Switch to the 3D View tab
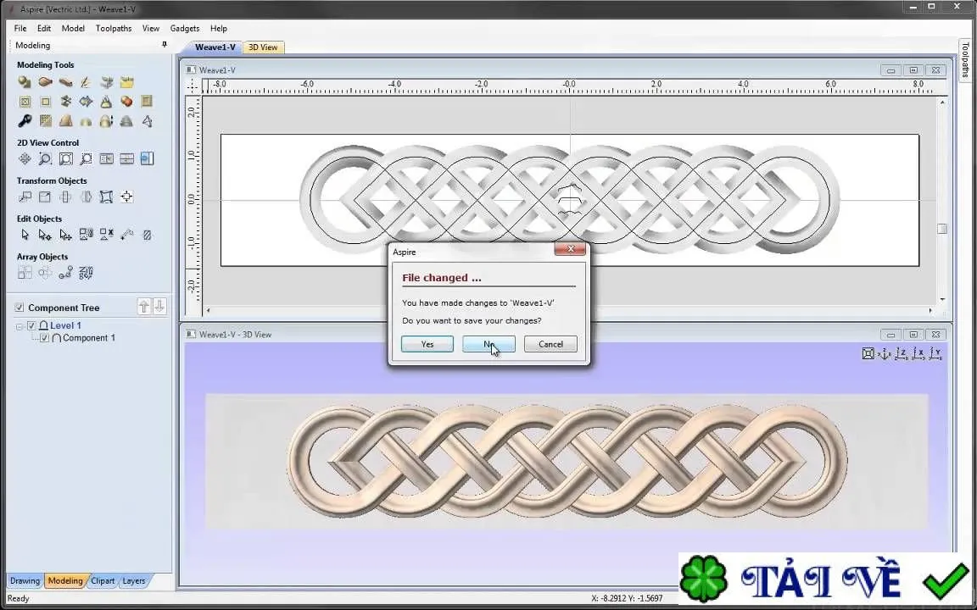The height and width of the screenshot is (610, 977). pyautogui.click(x=263, y=47)
